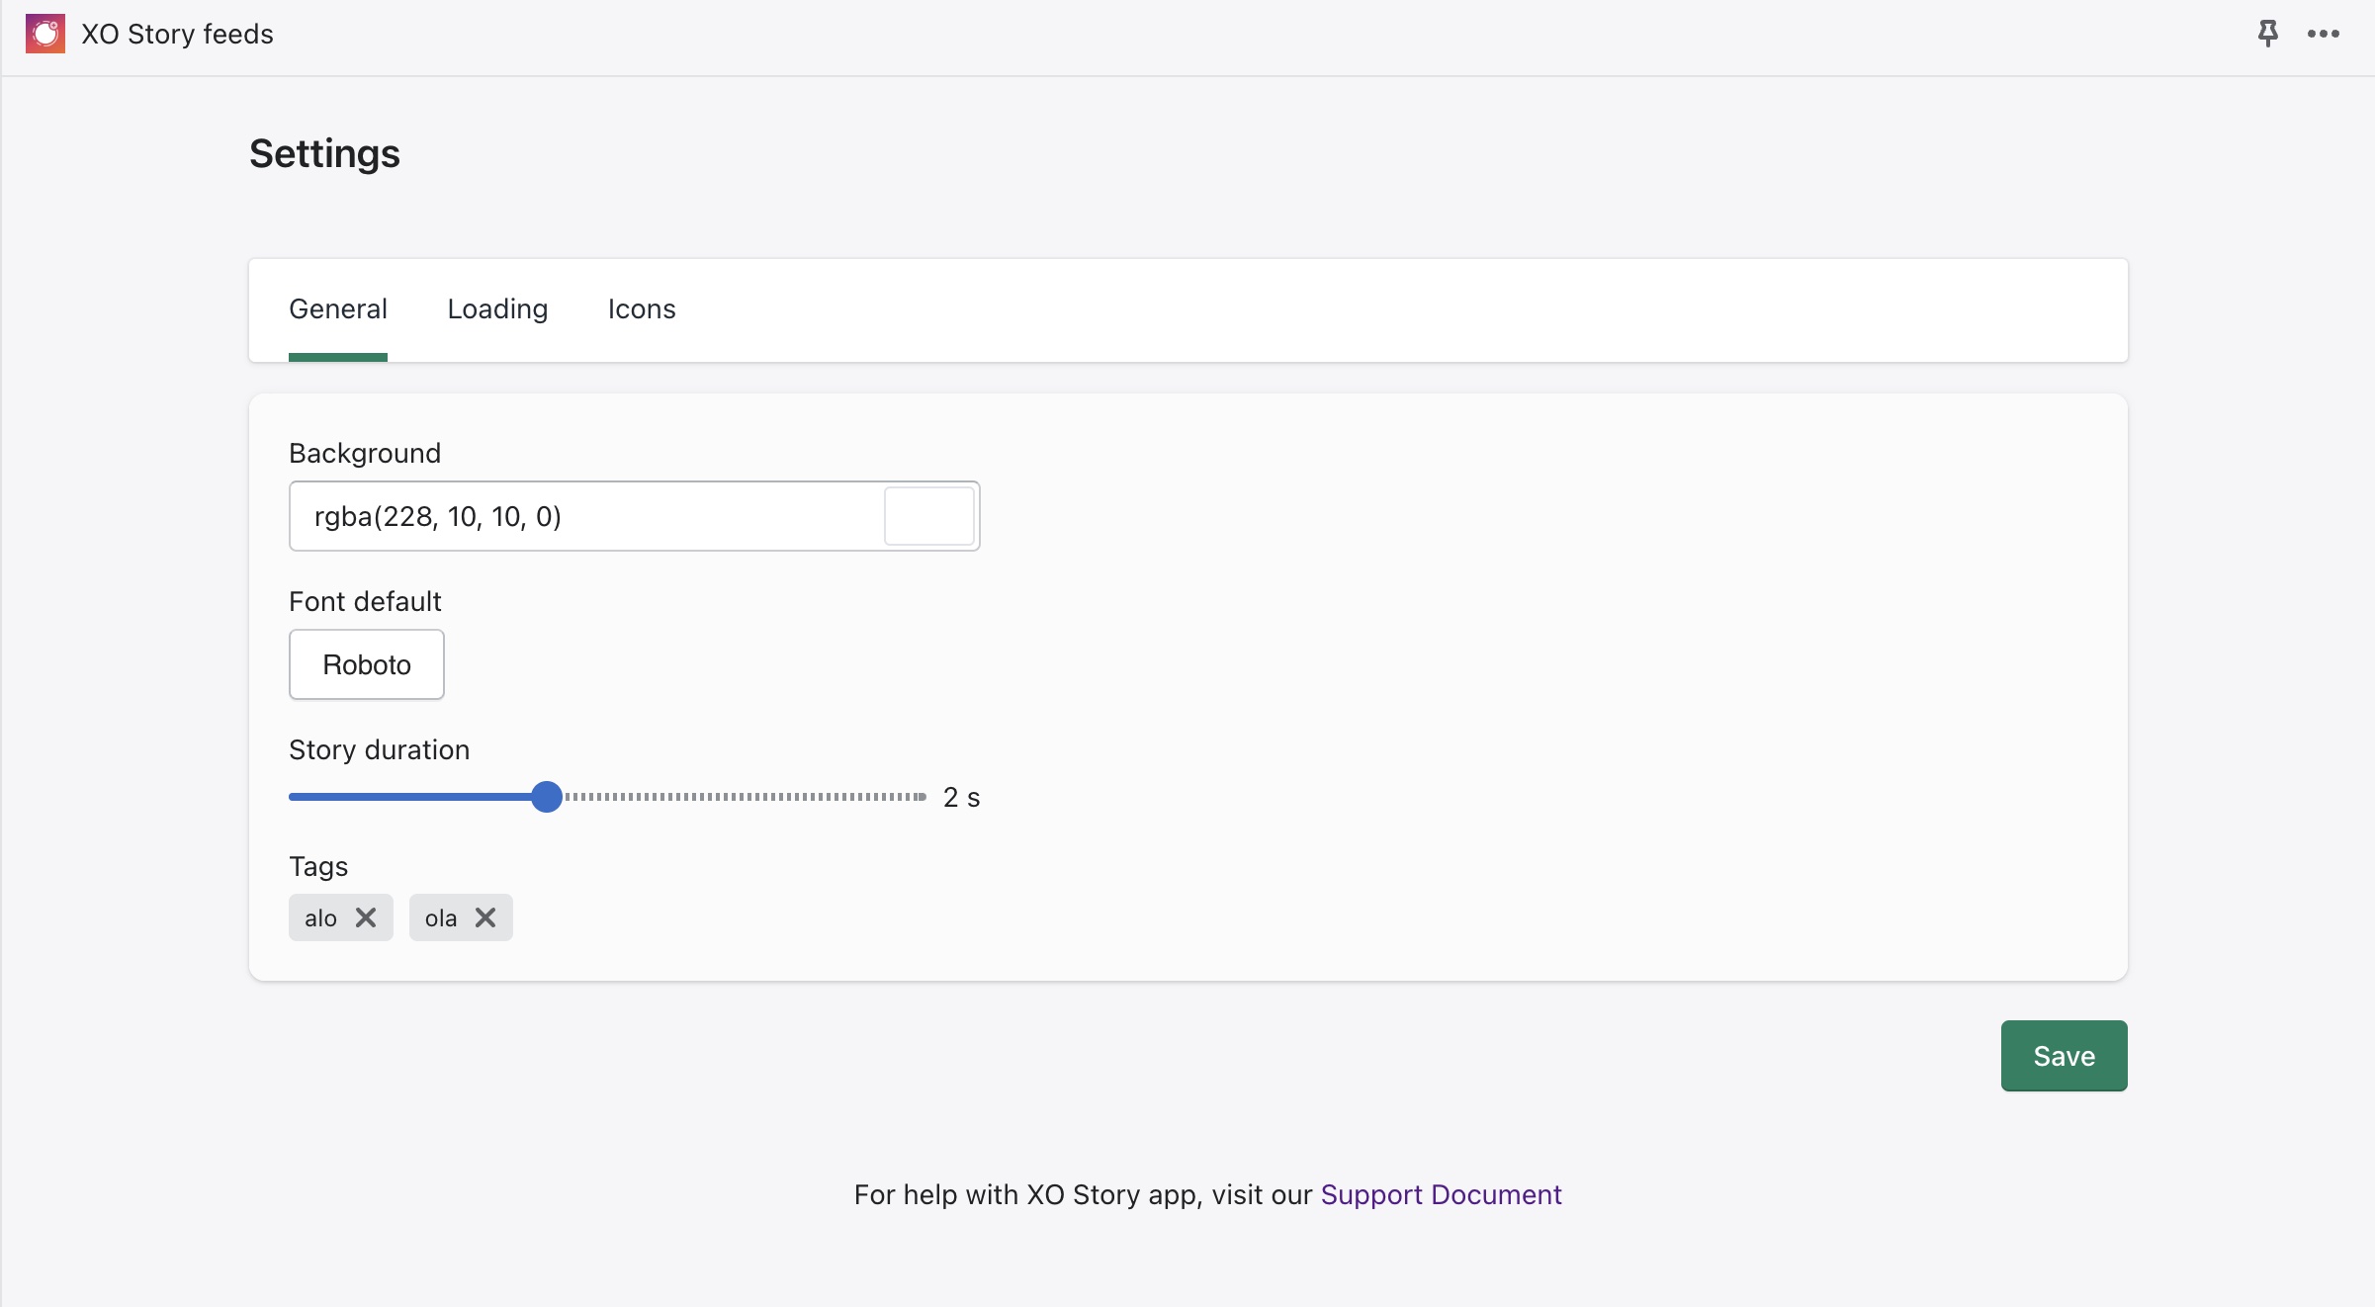Open the Background color swatch picker
This screenshot has width=2375, height=1307.
point(928,516)
